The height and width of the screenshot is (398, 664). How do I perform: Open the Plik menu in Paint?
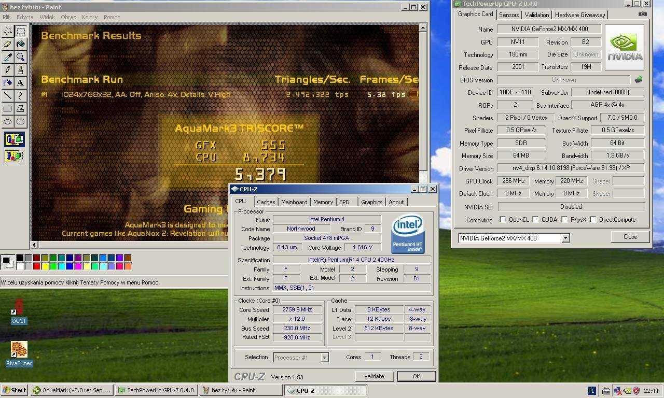(x=7, y=17)
